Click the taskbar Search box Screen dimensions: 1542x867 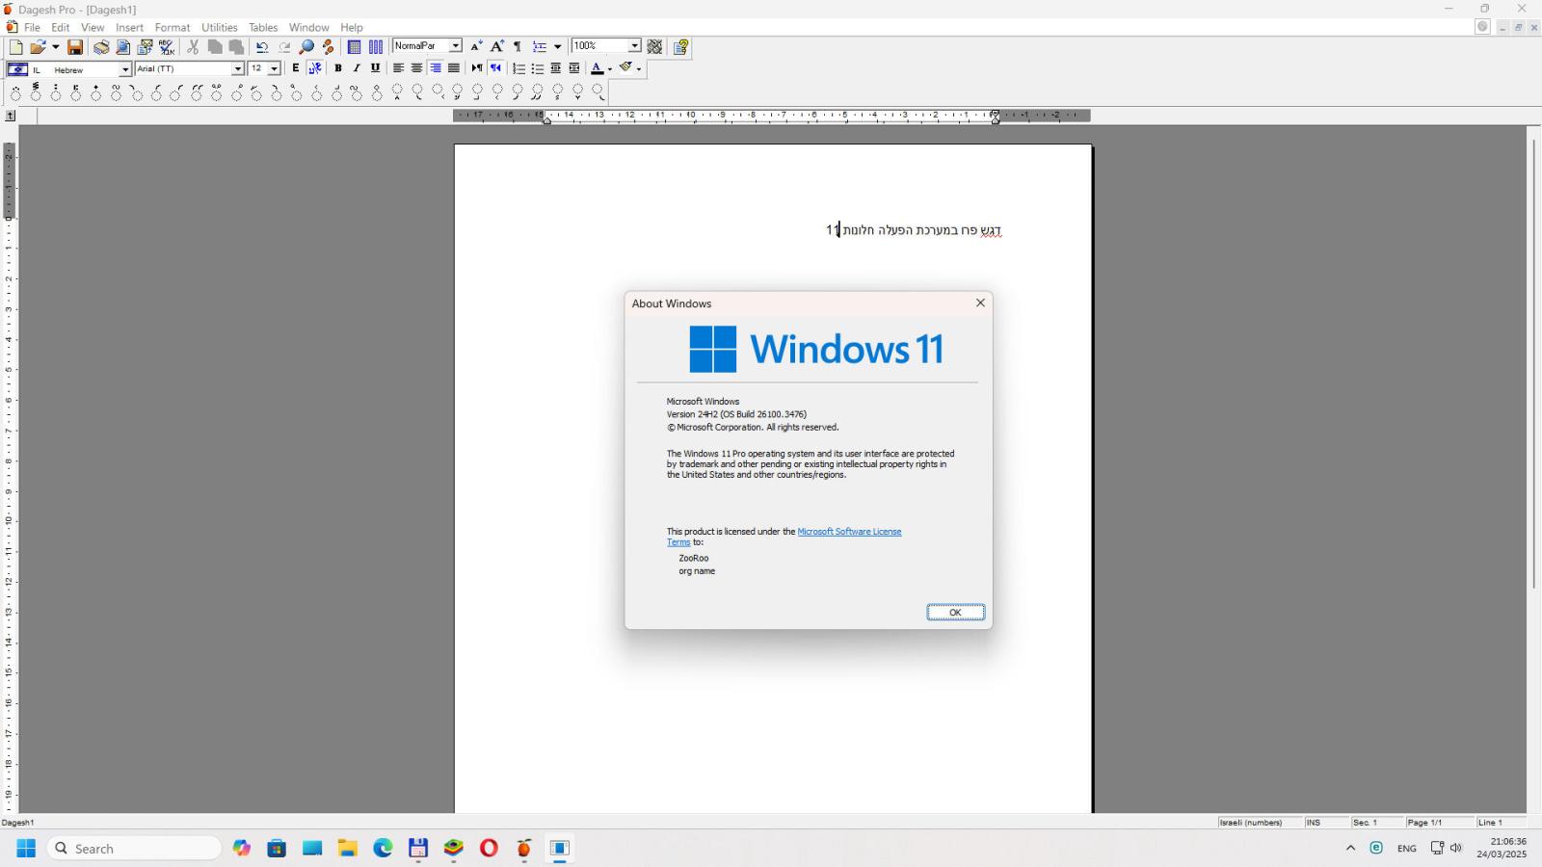(135, 849)
